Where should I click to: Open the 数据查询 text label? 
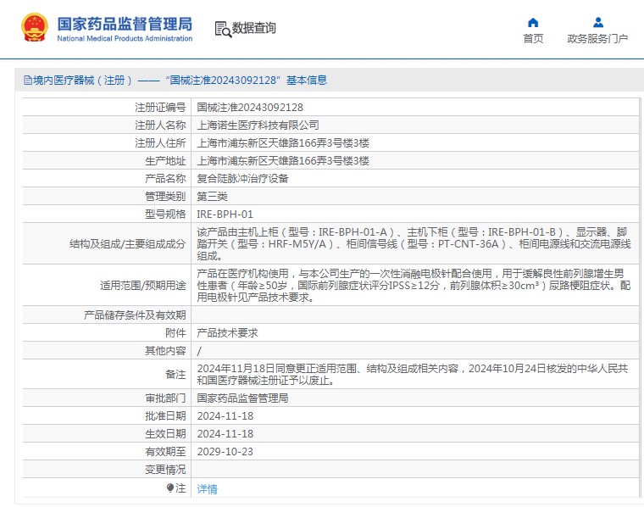254,28
